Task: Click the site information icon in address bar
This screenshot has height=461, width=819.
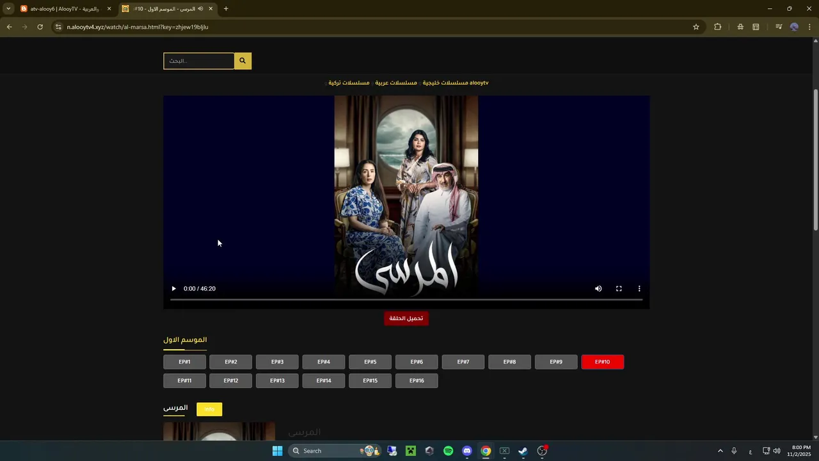Action: pyautogui.click(x=58, y=27)
